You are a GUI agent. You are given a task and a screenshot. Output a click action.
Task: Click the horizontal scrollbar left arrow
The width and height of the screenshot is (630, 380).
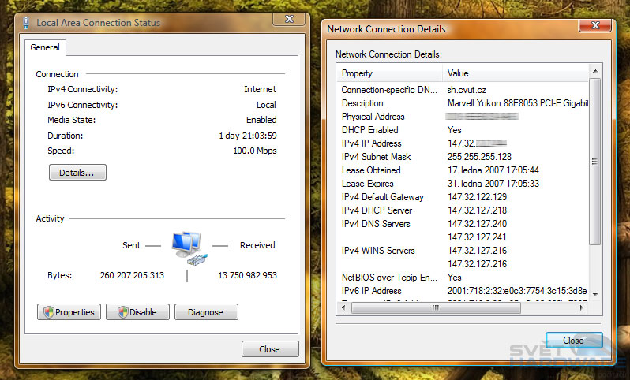(x=343, y=308)
